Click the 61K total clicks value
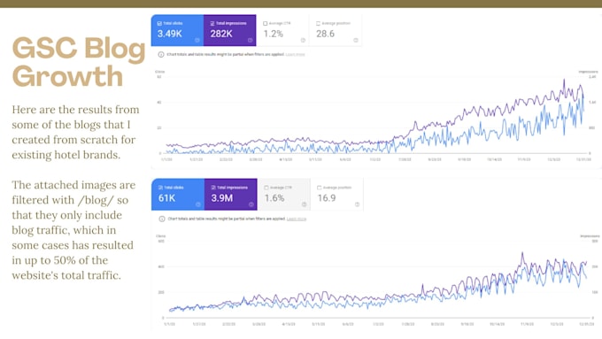This screenshot has height=339, width=602. (x=167, y=198)
